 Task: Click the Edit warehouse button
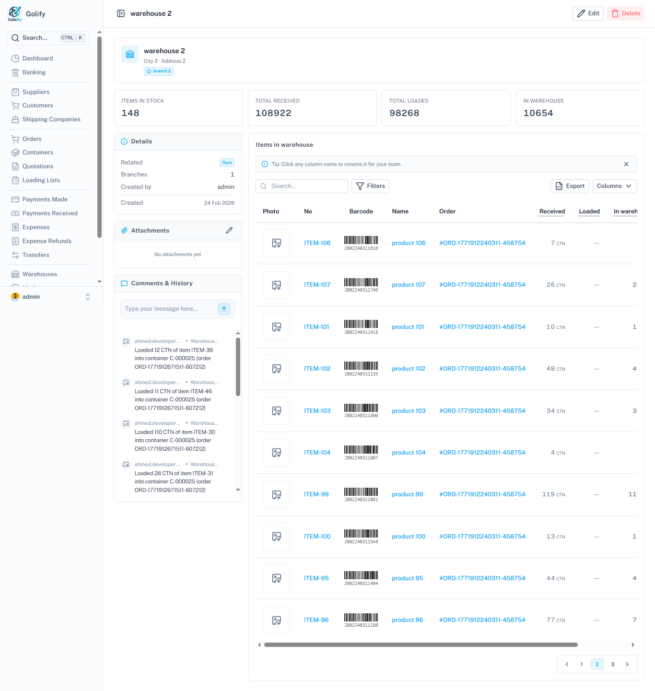pos(588,13)
